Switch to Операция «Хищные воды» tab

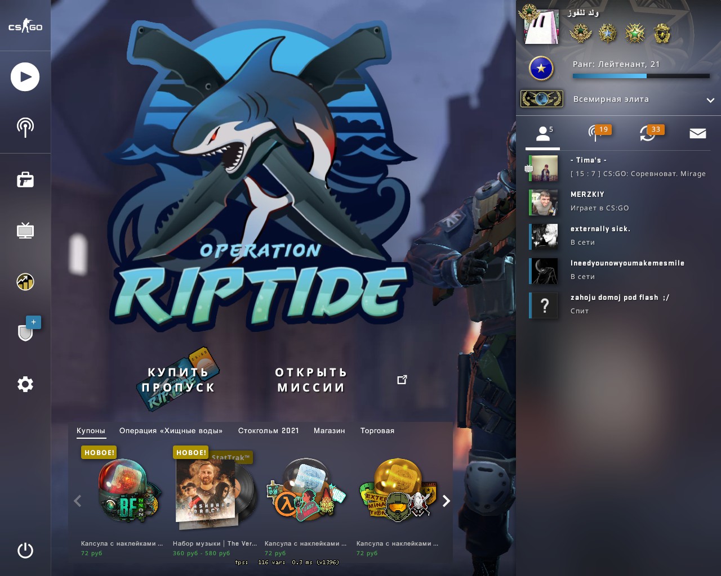pyautogui.click(x=171, y=431)
